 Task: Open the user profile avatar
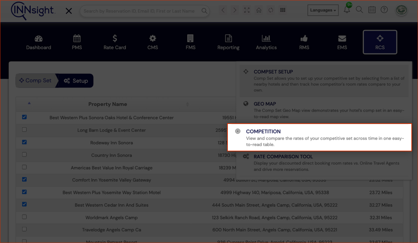402,10
